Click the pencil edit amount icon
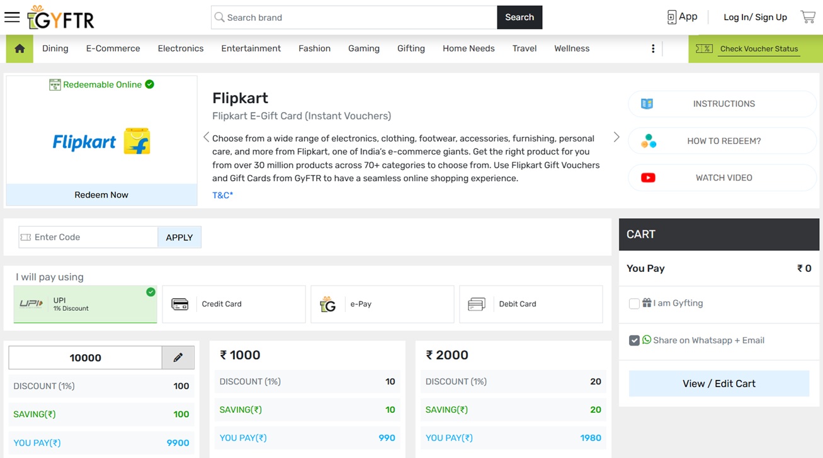This screenshot has width=823, height=458. tap(178, 357)
